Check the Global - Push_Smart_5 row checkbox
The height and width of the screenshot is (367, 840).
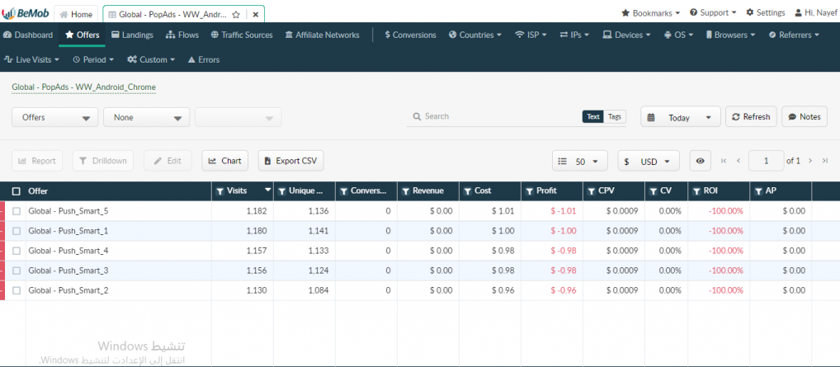point(17,211)
